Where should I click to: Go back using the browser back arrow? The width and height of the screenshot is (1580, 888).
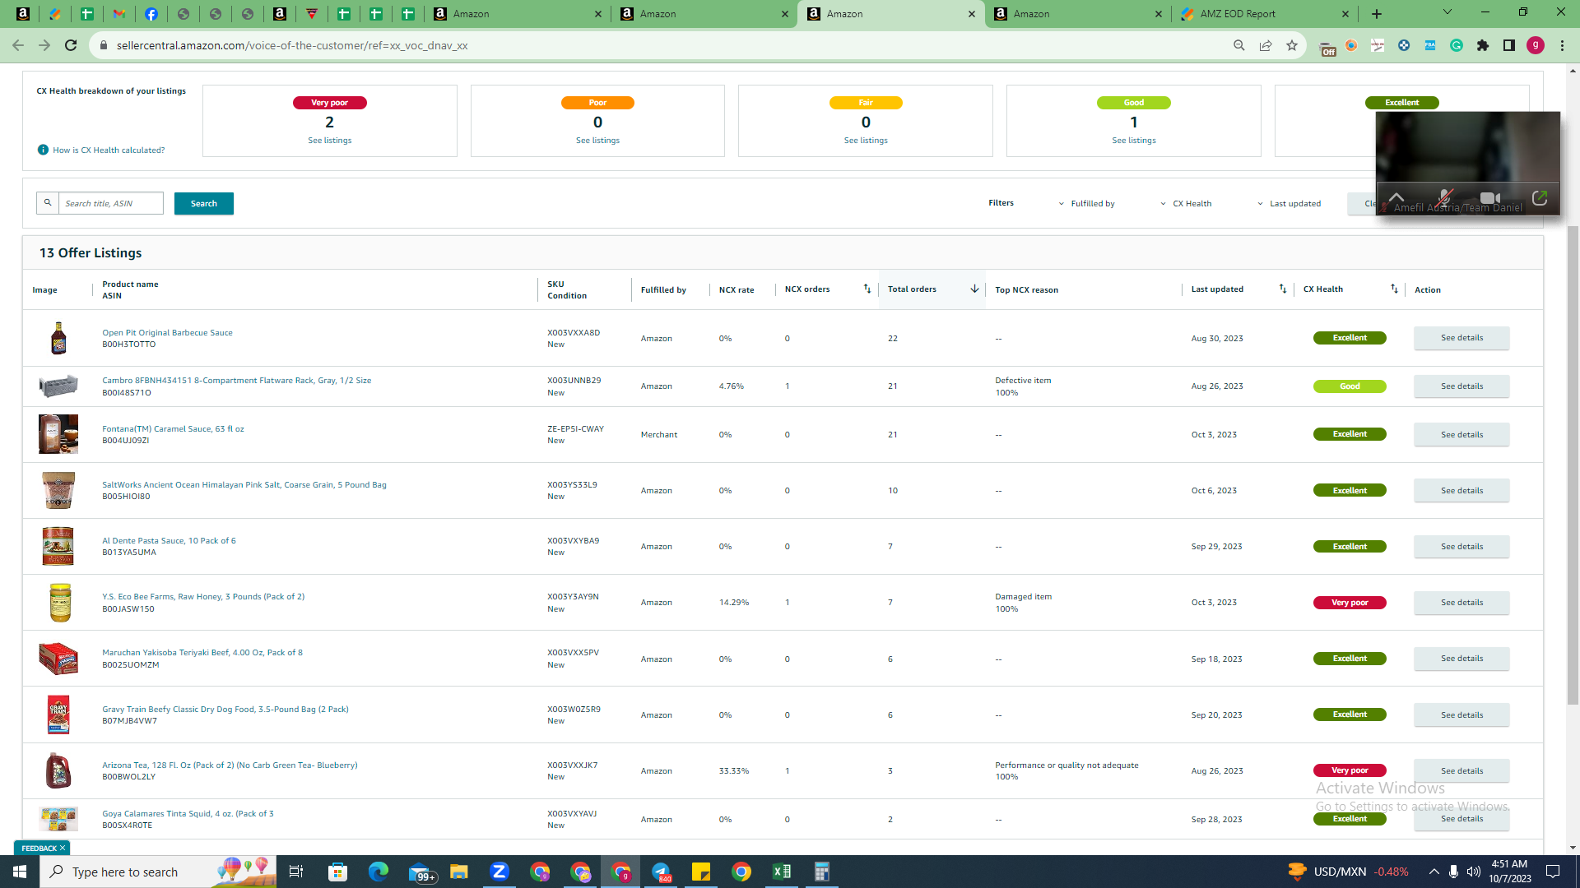tap(18, 45)
